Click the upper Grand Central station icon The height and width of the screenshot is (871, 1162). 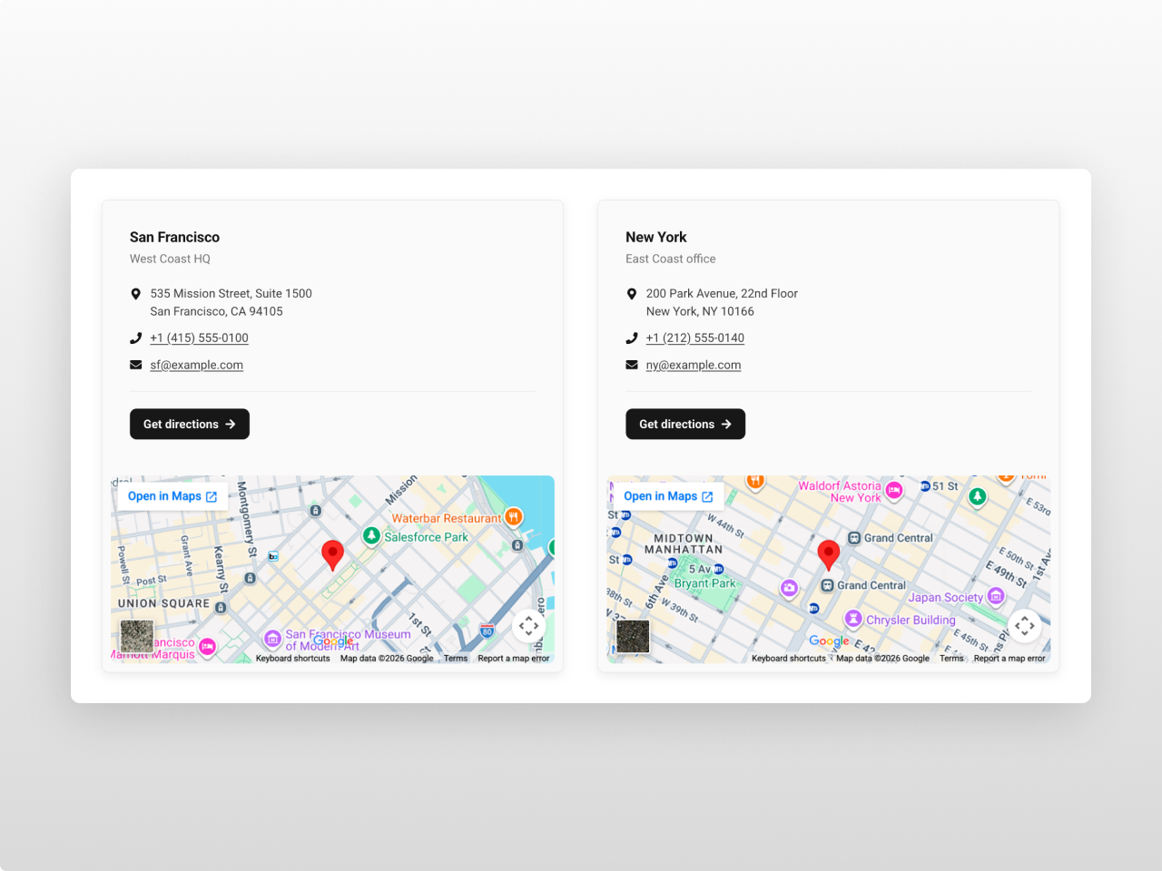tap(854, 538)
